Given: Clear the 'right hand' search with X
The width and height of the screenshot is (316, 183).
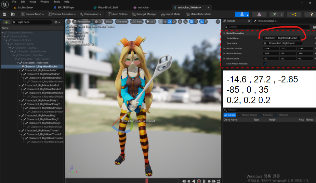Looking at the screenshot, I should [x=14, y=22].
